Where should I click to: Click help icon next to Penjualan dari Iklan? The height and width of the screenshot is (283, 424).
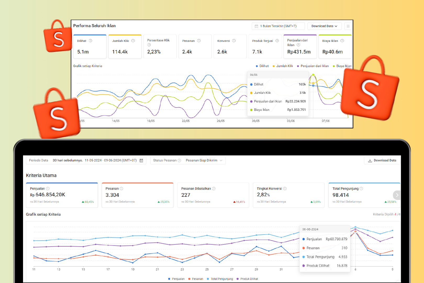298,45
